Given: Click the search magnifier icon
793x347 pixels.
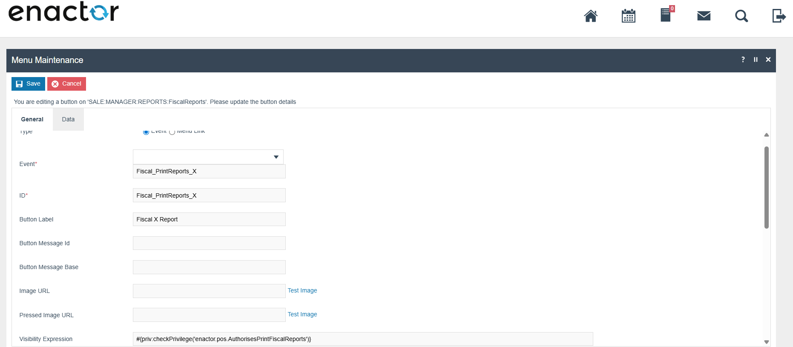Looking at the screenshot, I should click(741, 16).
